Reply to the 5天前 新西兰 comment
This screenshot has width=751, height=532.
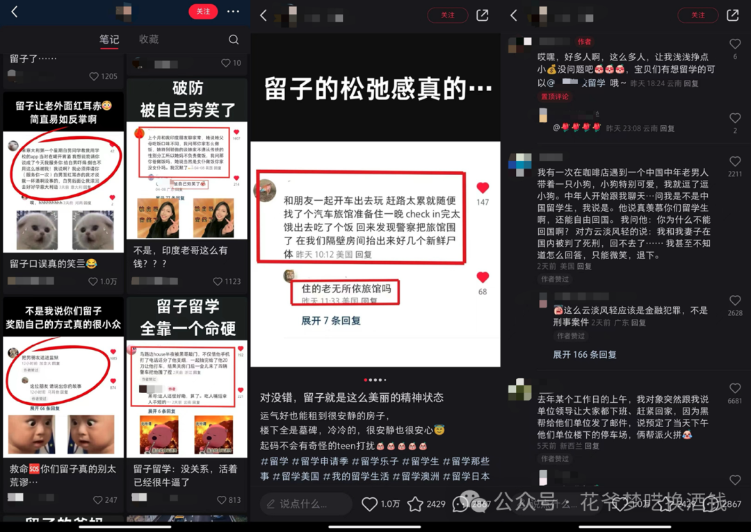tap(592, 446)
